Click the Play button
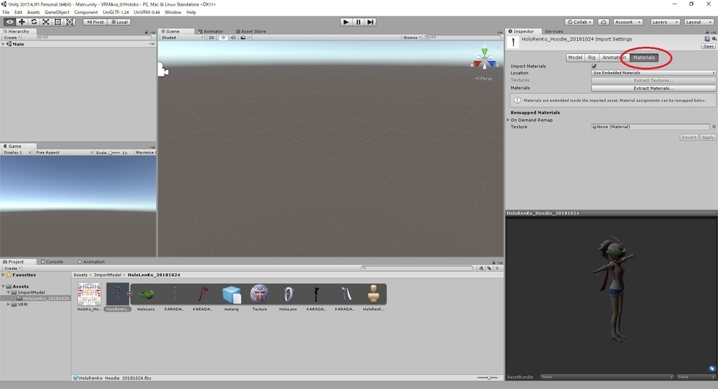Viewport: 718px width, 389px height. point(346,22)
